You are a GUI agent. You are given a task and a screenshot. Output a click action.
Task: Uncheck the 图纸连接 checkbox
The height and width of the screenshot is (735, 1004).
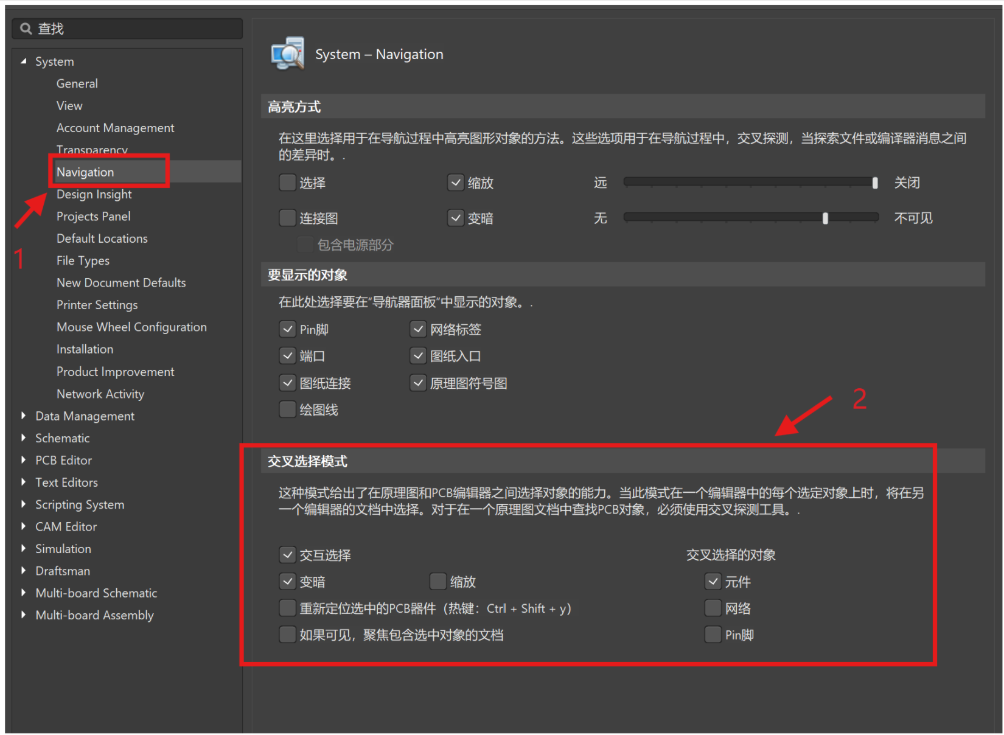click(287, 383)
